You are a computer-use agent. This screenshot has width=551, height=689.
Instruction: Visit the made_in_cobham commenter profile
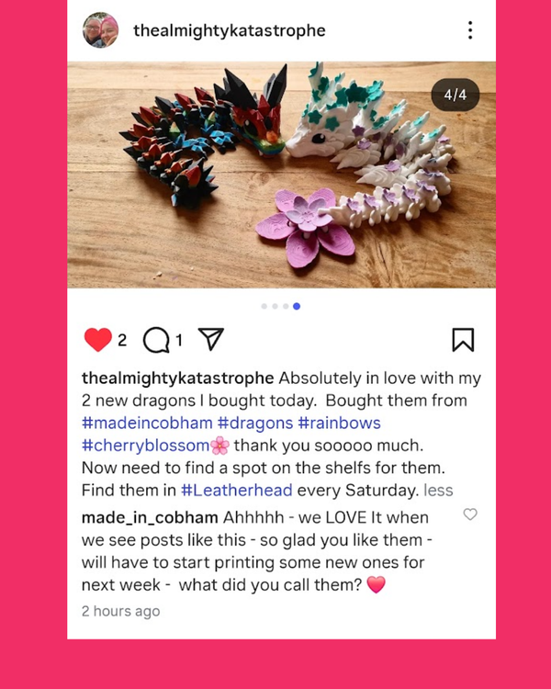click(x=150, y=517)
